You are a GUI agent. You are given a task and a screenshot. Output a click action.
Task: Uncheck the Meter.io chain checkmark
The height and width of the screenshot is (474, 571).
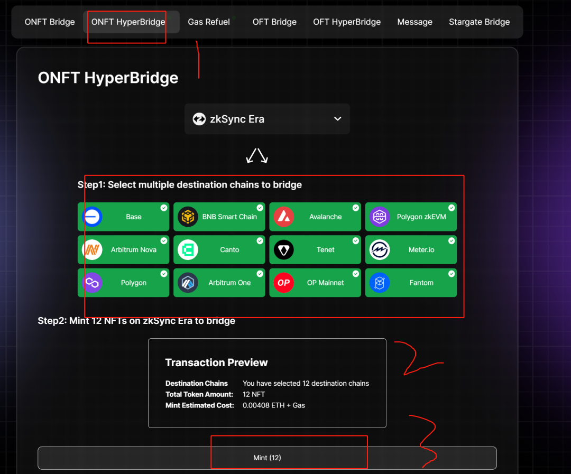click(x=452, y=241)
